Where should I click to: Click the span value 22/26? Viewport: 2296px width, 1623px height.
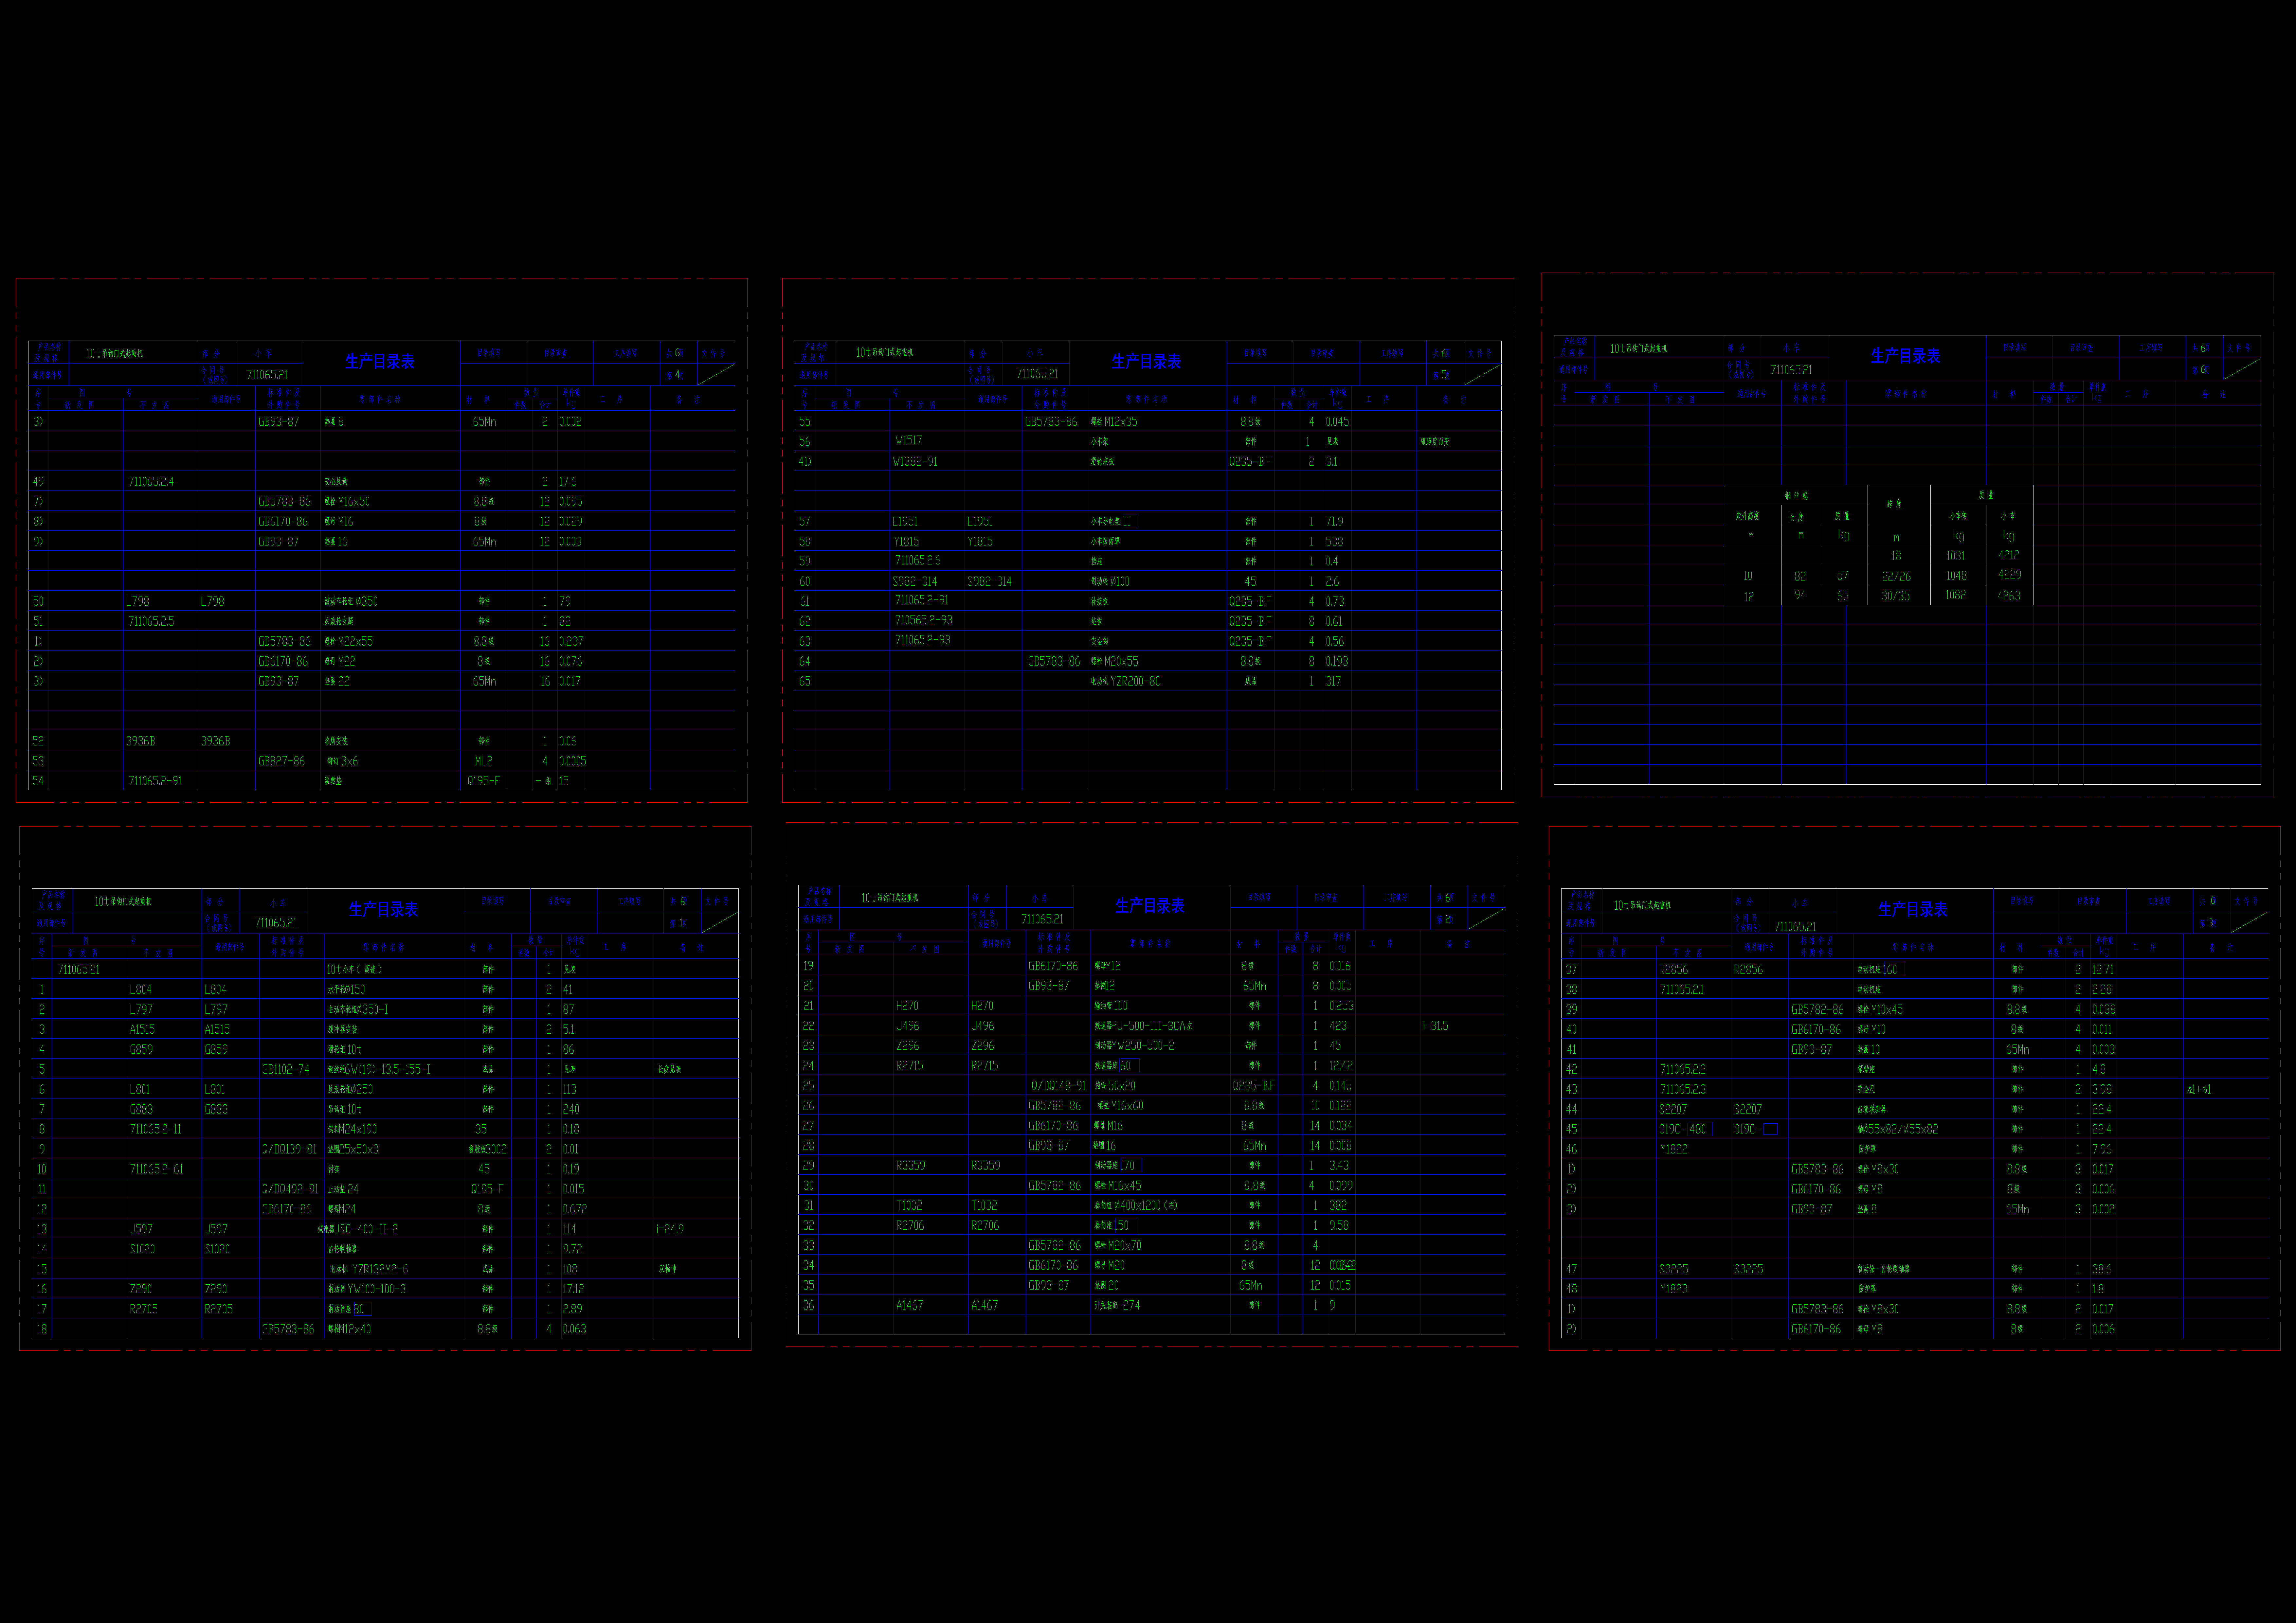[x=1896, y=576]
